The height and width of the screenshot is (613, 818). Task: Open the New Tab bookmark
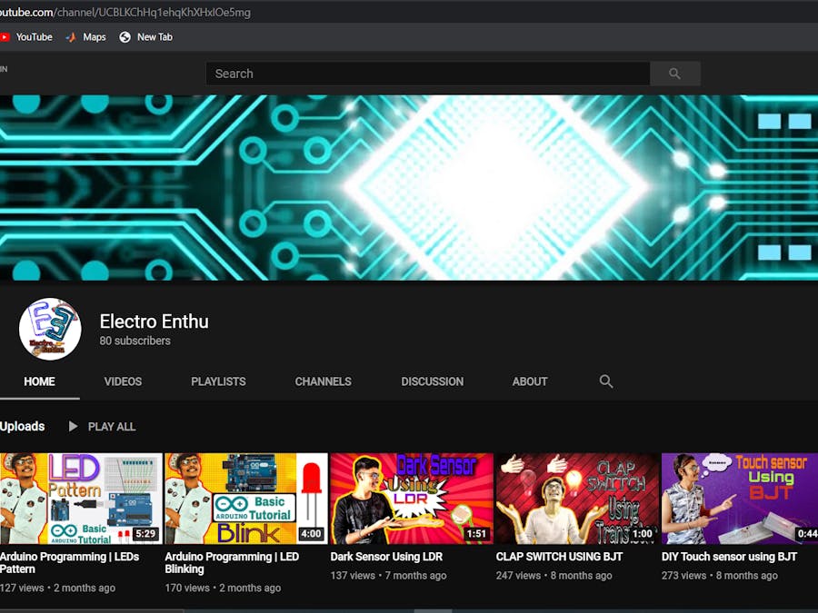[x=146, y=37]
